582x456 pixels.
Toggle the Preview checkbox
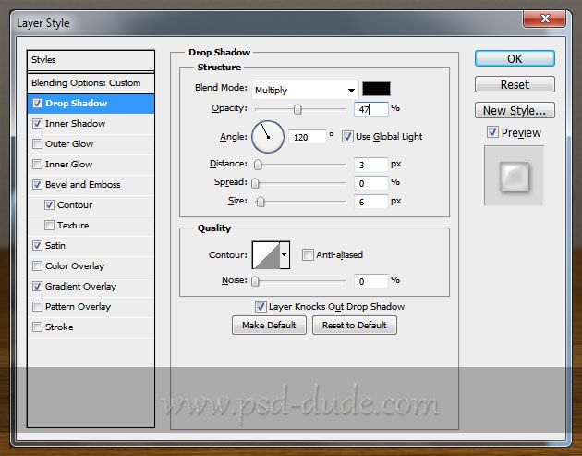tap(493, 133)
